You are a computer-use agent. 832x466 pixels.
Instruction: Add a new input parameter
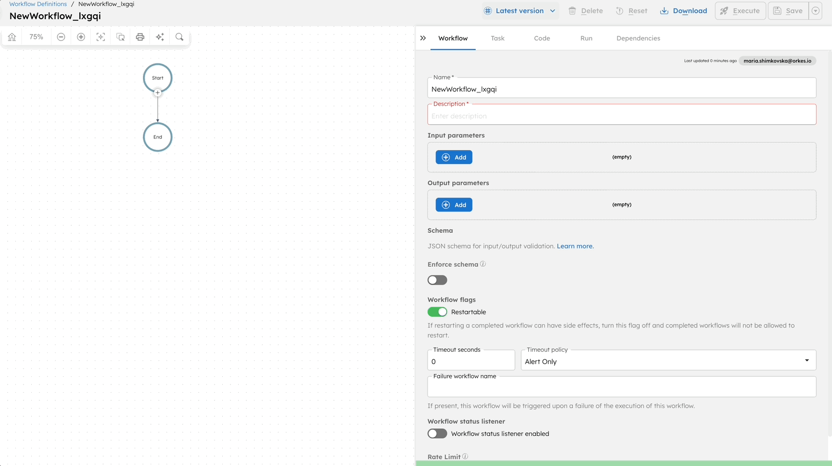454,157
